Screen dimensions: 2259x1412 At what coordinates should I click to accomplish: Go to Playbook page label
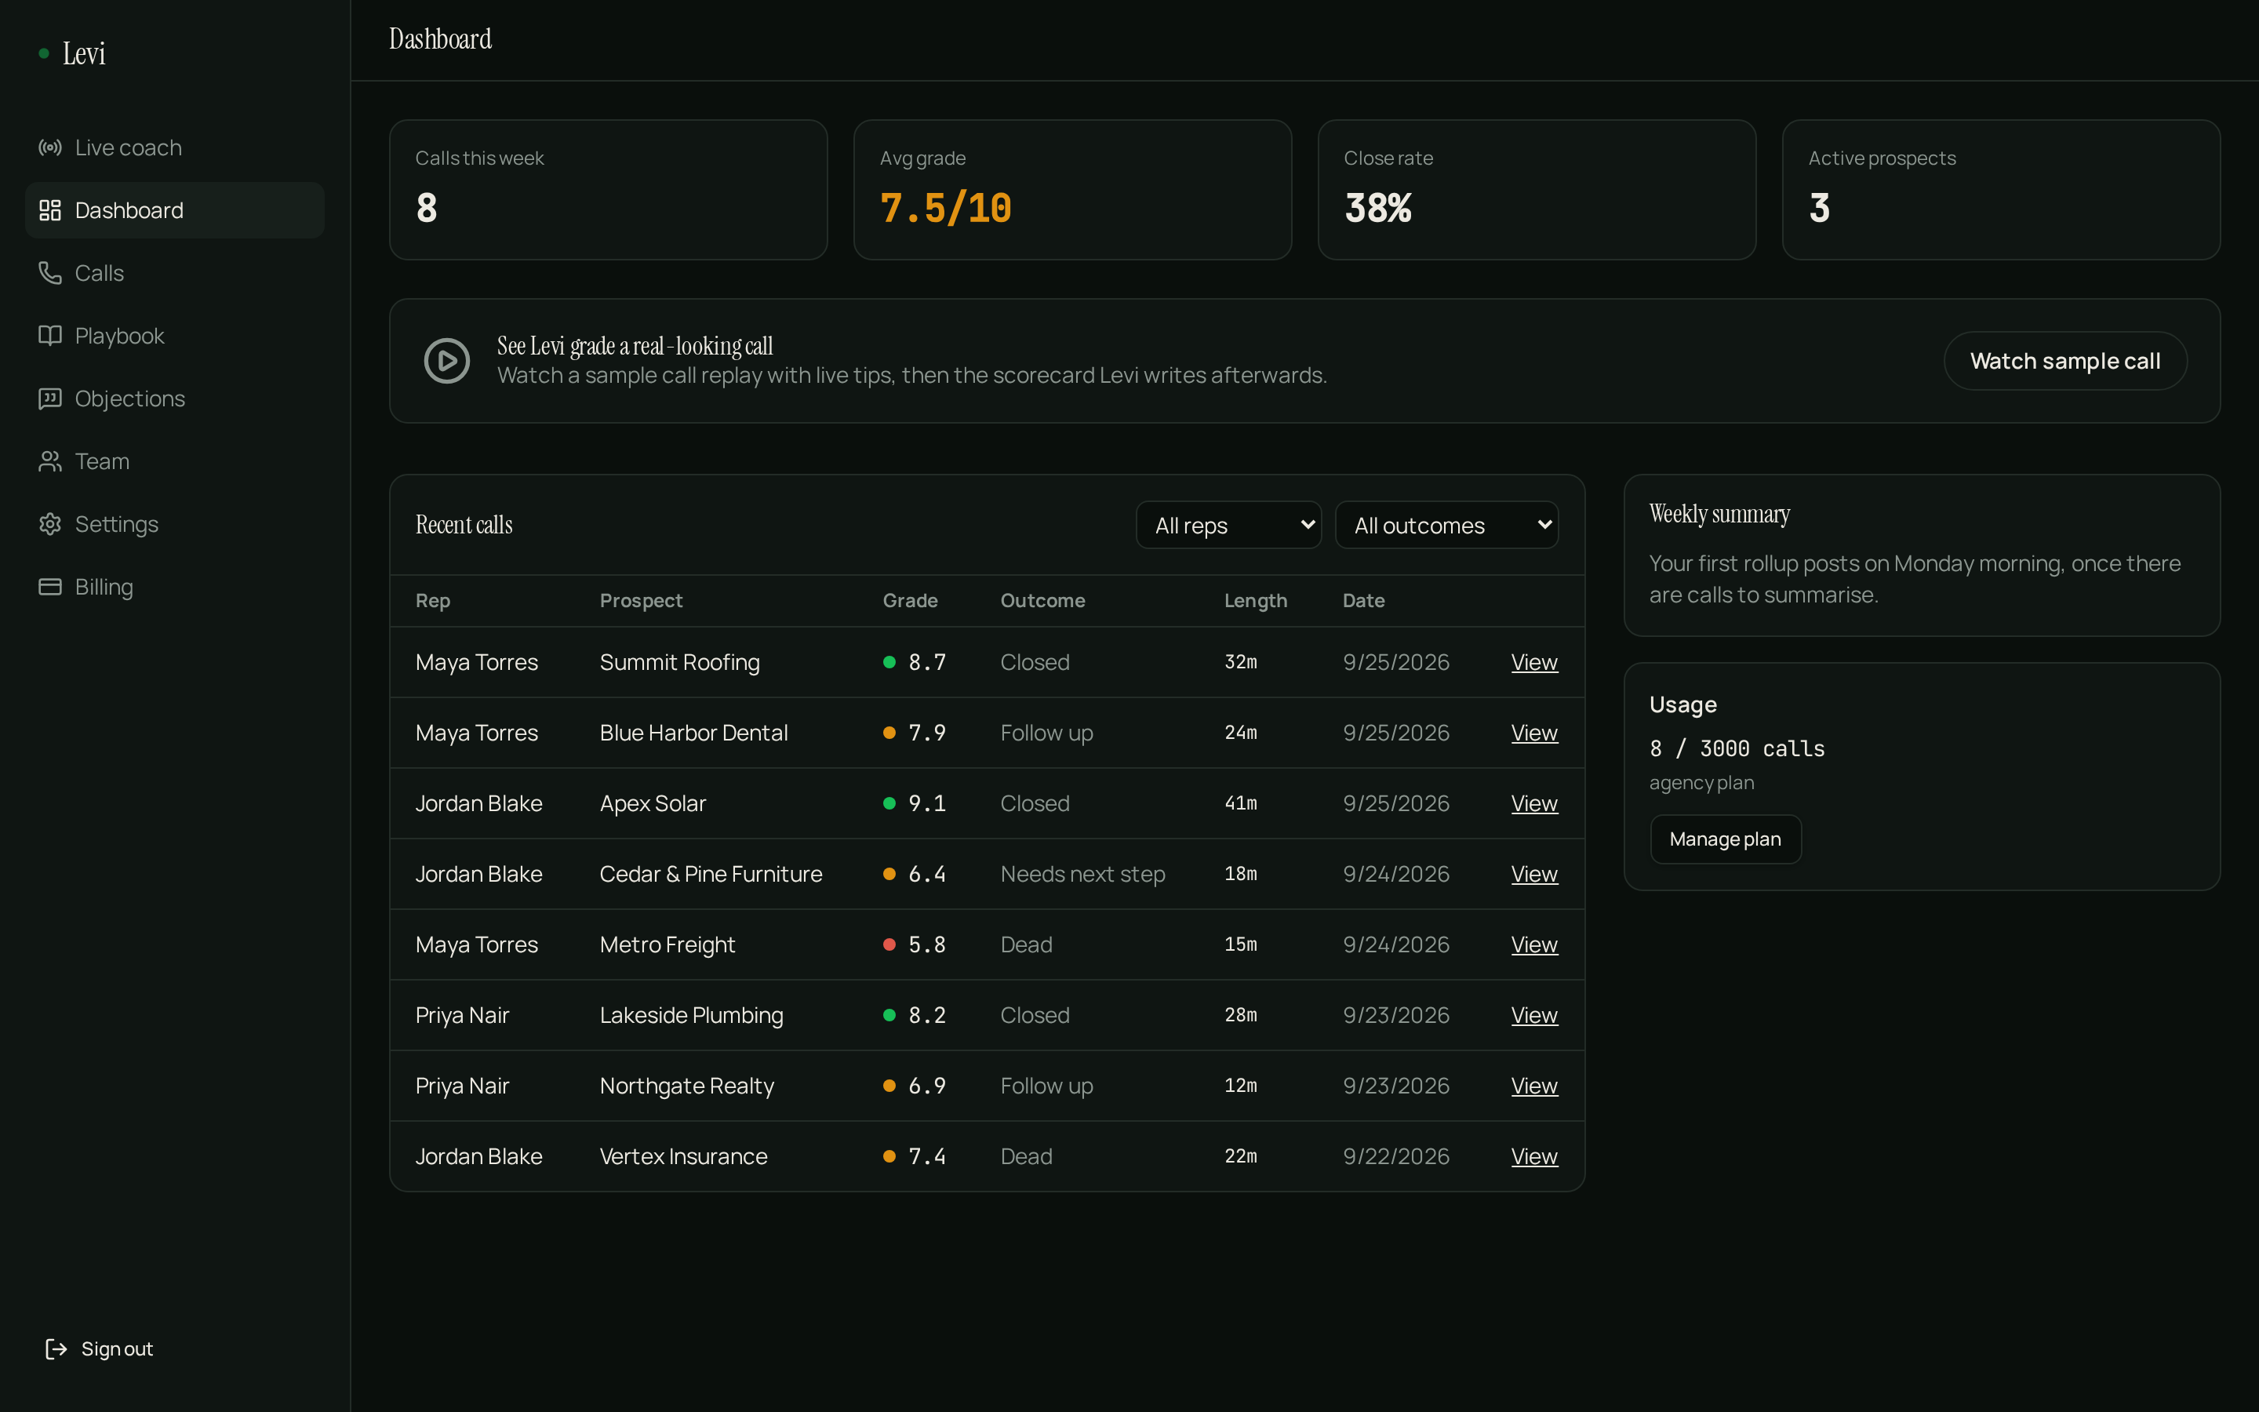119,335
